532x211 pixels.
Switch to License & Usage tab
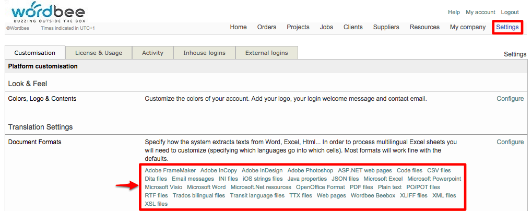point(99,53)
